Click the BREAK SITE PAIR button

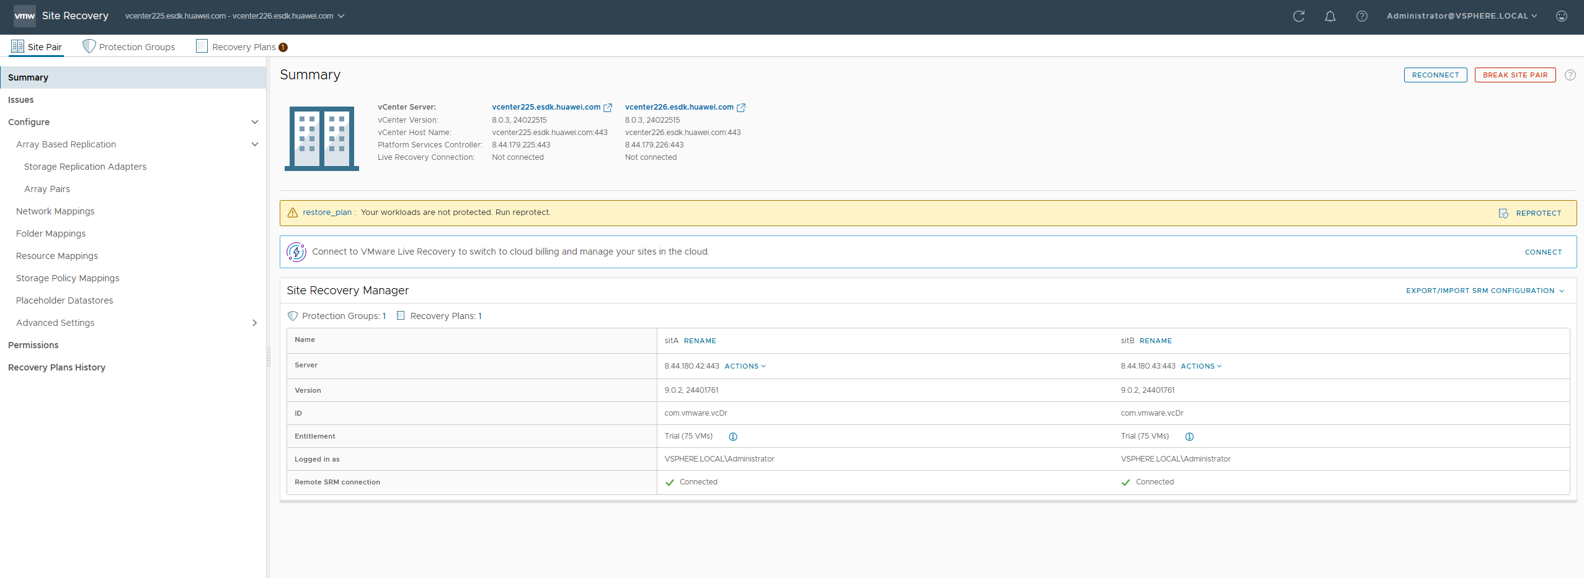1515,75
